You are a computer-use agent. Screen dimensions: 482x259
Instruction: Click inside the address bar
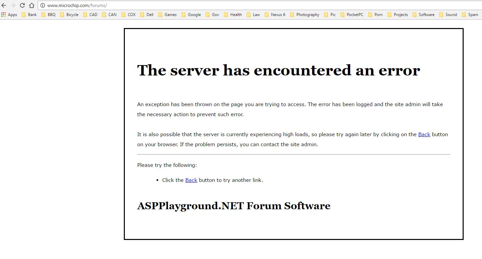point(100,5)
